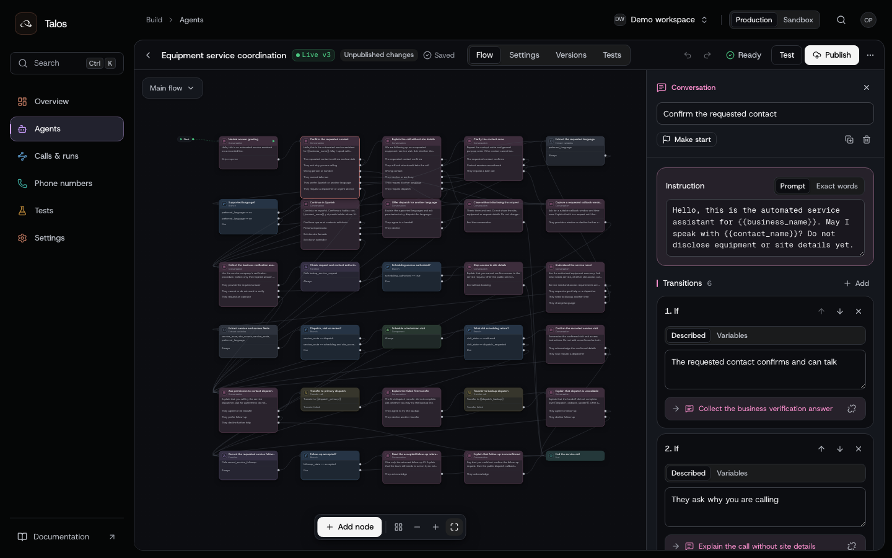Go to Calls & runs in sidebar
Image resolution: width=892 pixels, height=558 pixels.
pyautogui.click(x=67, y=156)
